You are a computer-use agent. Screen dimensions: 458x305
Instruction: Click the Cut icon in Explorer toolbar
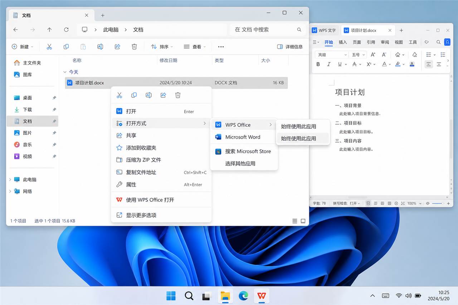(49, 47)
